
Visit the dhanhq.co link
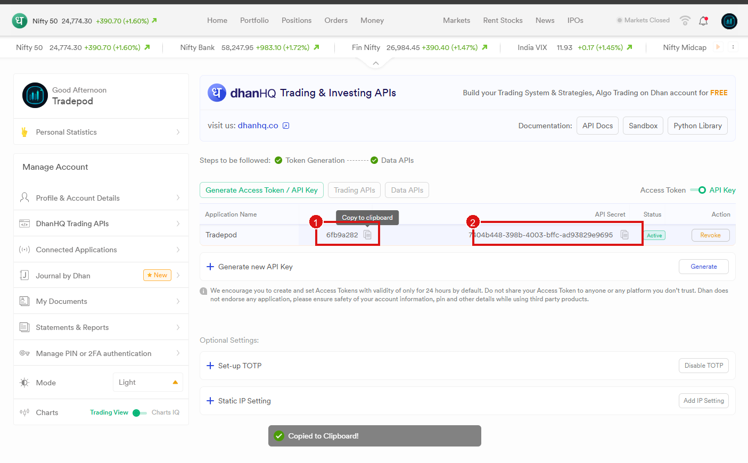point(258,126)
